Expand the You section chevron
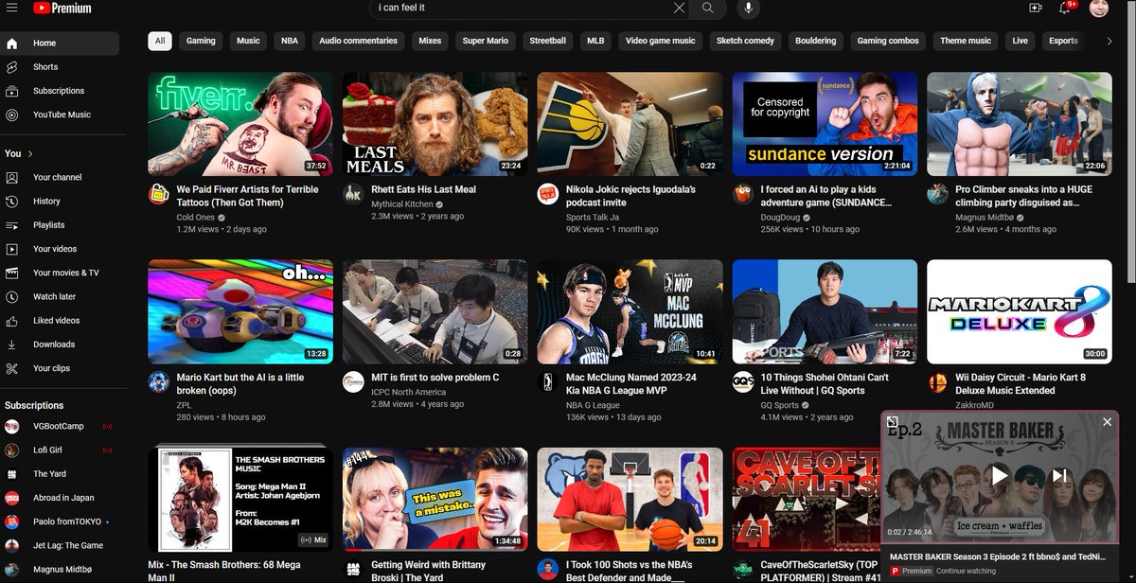Screen dimensions: 1136x583 [x=30, y=153]
